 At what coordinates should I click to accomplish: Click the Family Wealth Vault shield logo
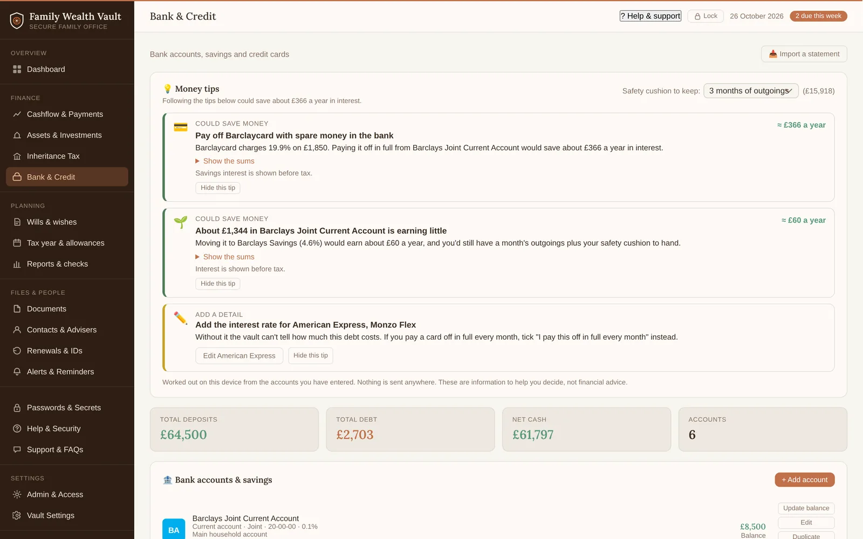pyautogui.click(x=17, y=20)
